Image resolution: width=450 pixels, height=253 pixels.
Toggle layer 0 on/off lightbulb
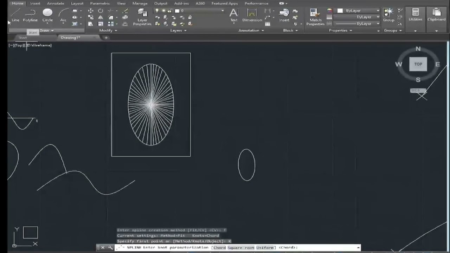click(x=157, y=11)
